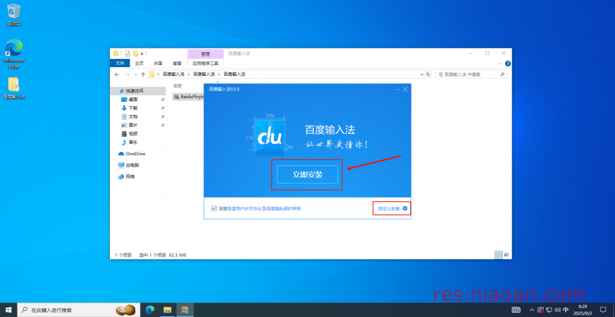Click the Baidu 'du' logo graphic
The height and width of the screenshot is (317, 615).
(x=270, y=135)
